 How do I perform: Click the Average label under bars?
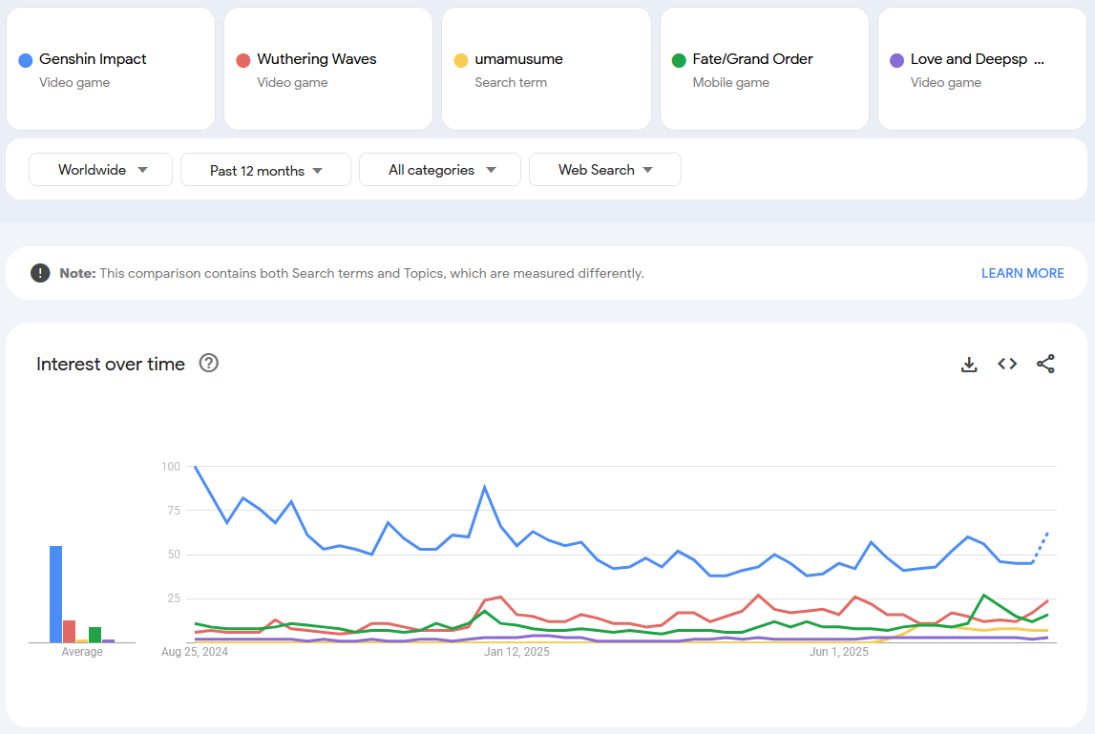pyautogui.click(x=82, y=652)
